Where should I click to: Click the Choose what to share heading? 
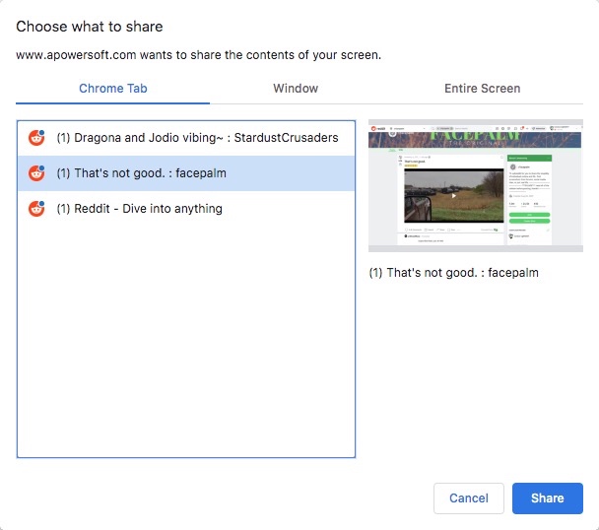click(x=90, y=26)
